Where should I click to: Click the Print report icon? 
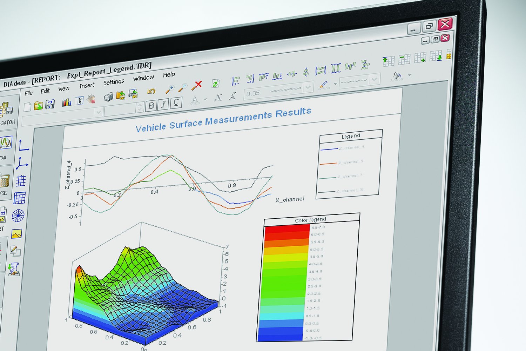[108, 97]
